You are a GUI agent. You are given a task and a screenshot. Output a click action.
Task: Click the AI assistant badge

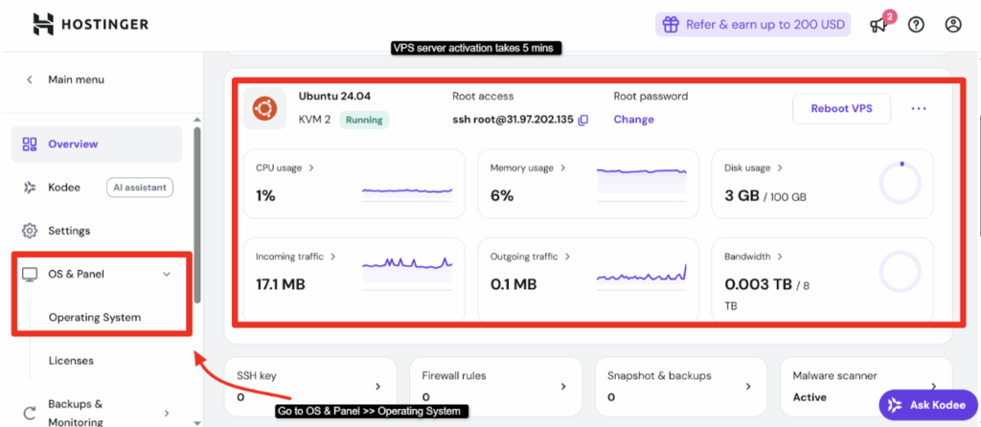click(x=140, y=187)
